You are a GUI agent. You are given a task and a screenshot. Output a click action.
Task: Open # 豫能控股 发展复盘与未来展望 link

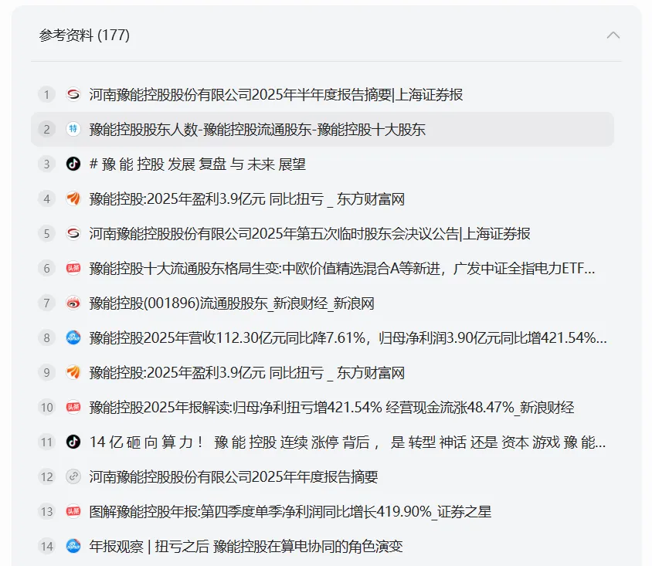point(198,164)
